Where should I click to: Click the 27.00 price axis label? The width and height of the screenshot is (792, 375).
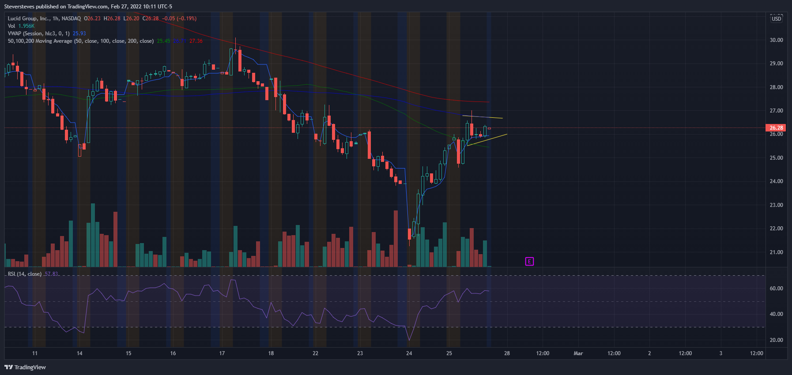click(776, 111)
